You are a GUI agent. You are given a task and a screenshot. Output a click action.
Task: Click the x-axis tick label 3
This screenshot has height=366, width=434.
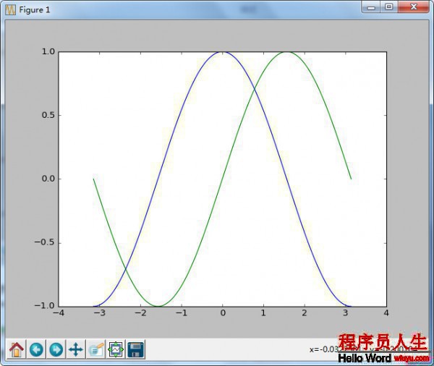(x=346, y=313)
